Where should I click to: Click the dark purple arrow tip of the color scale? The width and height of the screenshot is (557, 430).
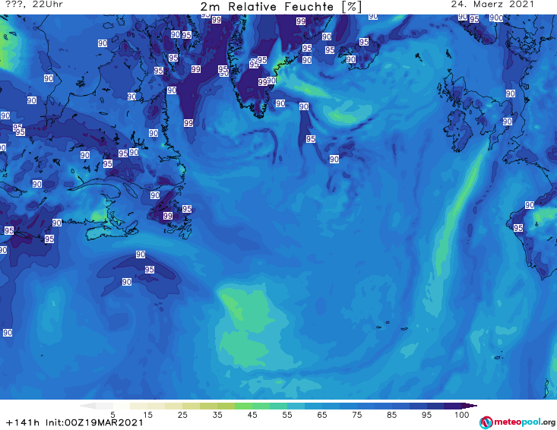click(470, 406)
